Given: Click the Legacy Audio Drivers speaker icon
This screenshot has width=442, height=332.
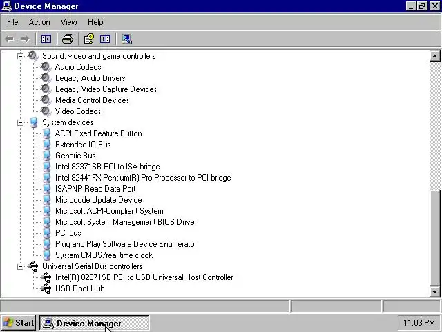Looking at the screenshot, I should [46, 78].
